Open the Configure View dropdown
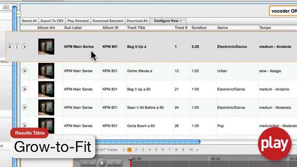Image resolution: width=297 pixels, height=167 pixels. pos(168,21)
